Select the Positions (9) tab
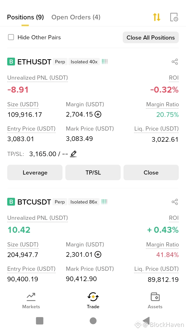 [25, 17]
